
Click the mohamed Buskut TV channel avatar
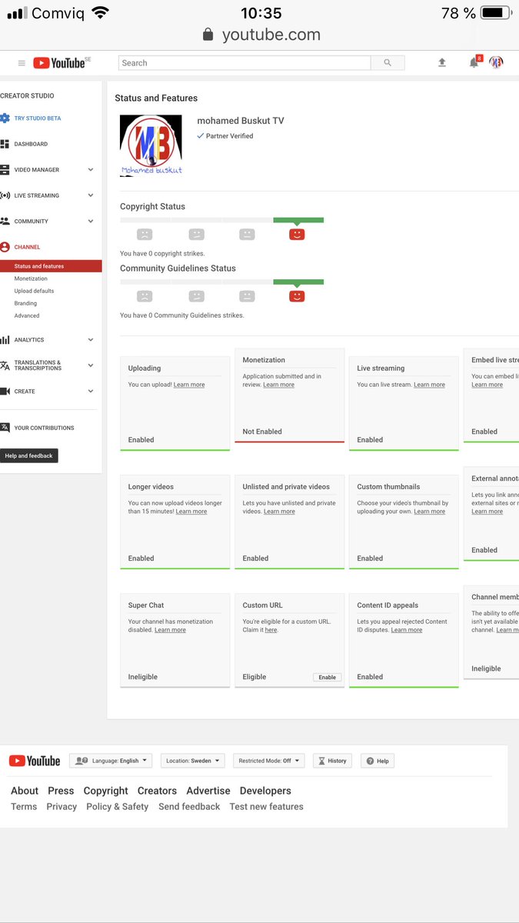tap(151, 146)
